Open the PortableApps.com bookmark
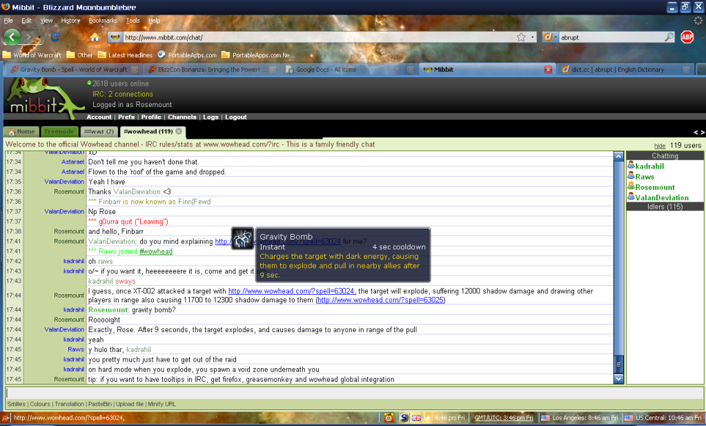This screenshot has height=426, width=706. click(x=187, y=55)
